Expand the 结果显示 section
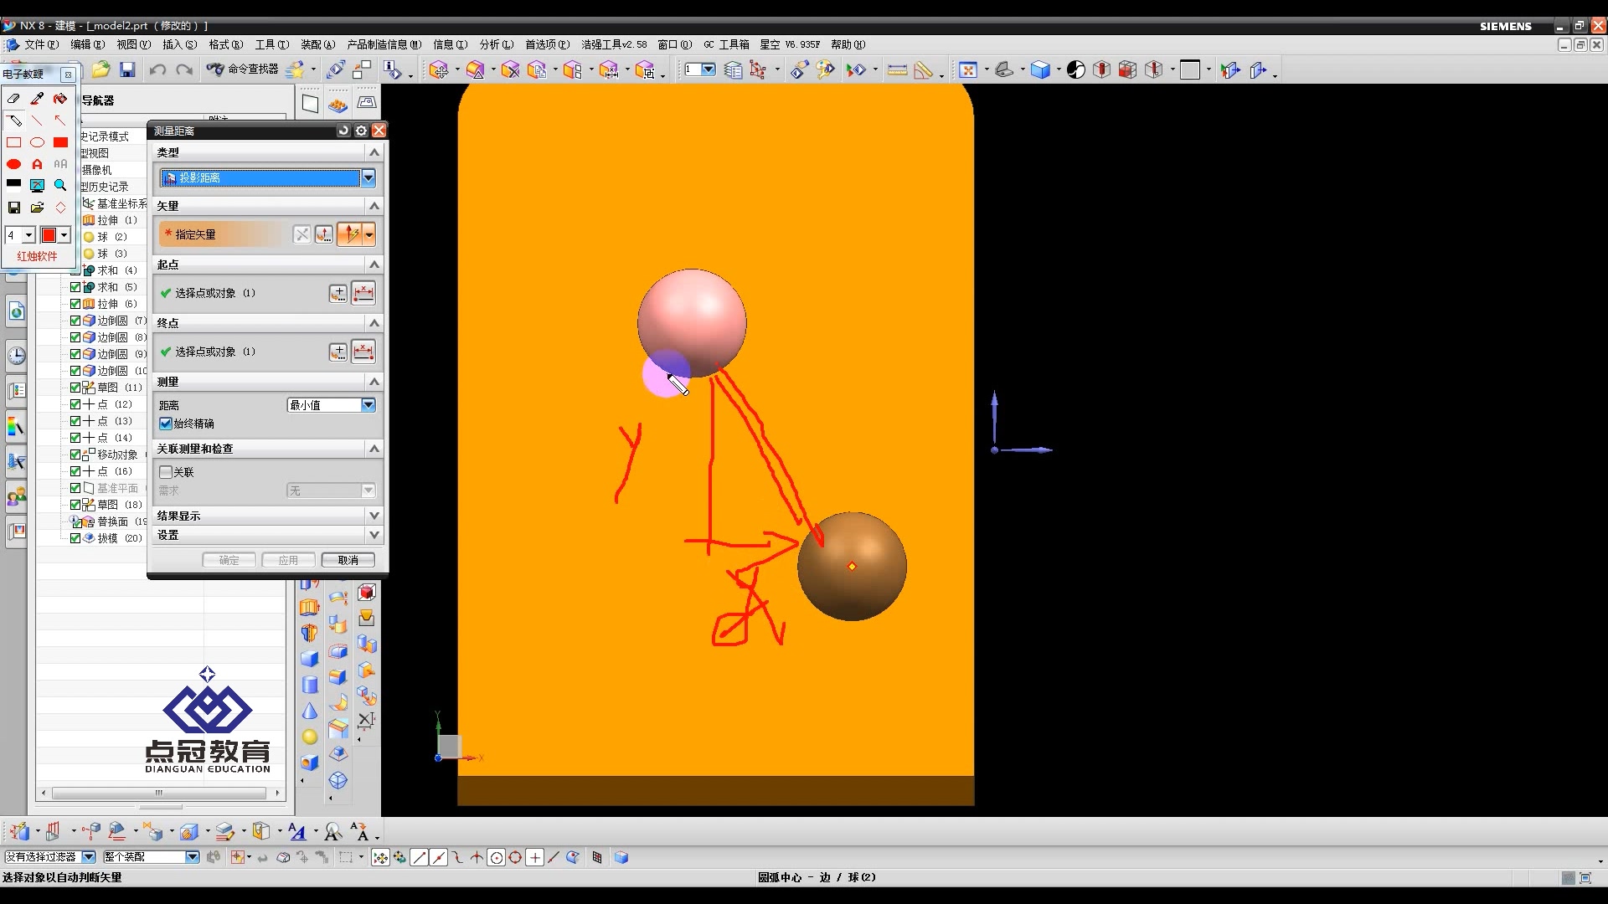 coord(374,516)
